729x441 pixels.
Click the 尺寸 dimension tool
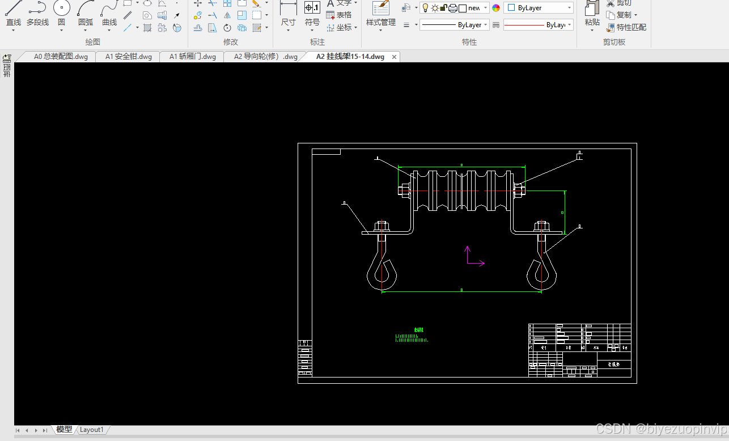(x=288, y=14)
